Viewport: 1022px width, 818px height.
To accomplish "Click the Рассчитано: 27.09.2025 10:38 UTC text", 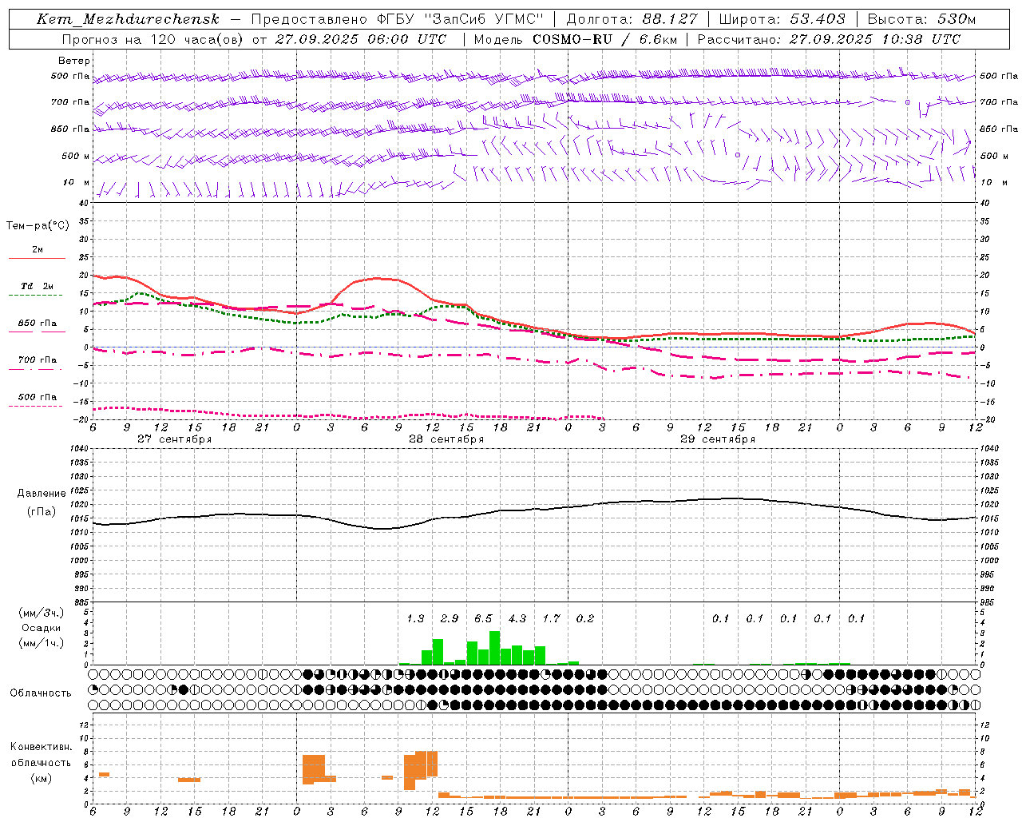I will [829, 39].
